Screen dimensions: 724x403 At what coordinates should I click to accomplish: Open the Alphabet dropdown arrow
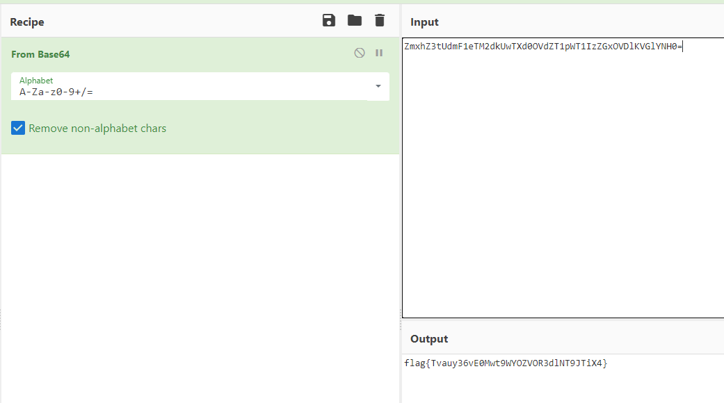pyautogui.click(x=378, y=86)
